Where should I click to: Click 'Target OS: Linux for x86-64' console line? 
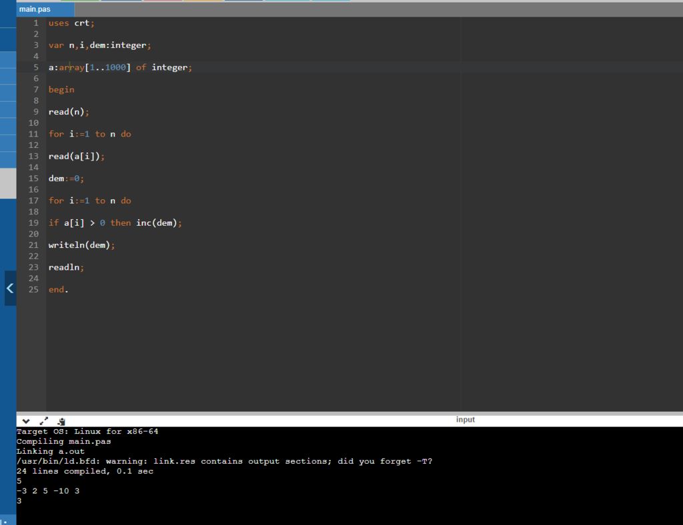click(87, 432)
